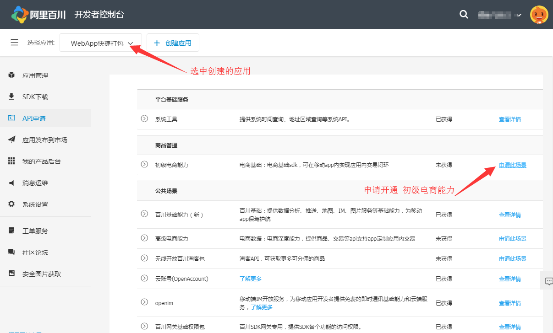The width and height of the screenshot is (553, 333).
Task: Click 查看详情 for 系统工具
Action: pyautogui.click(x=509, y=119)
